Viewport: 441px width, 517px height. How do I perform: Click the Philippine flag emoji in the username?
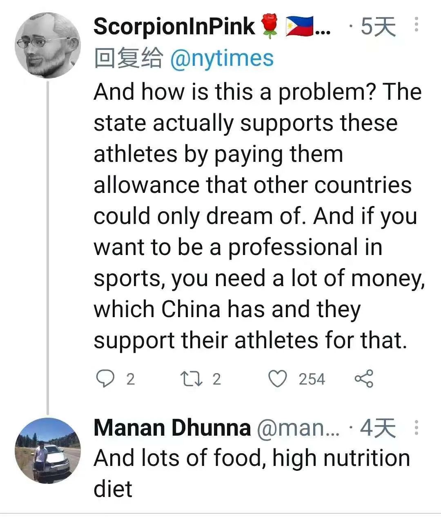coord(299,26)
